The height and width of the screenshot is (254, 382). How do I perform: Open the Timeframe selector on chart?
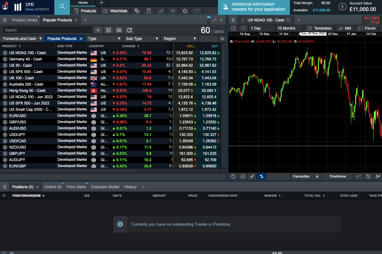point(338,176)
